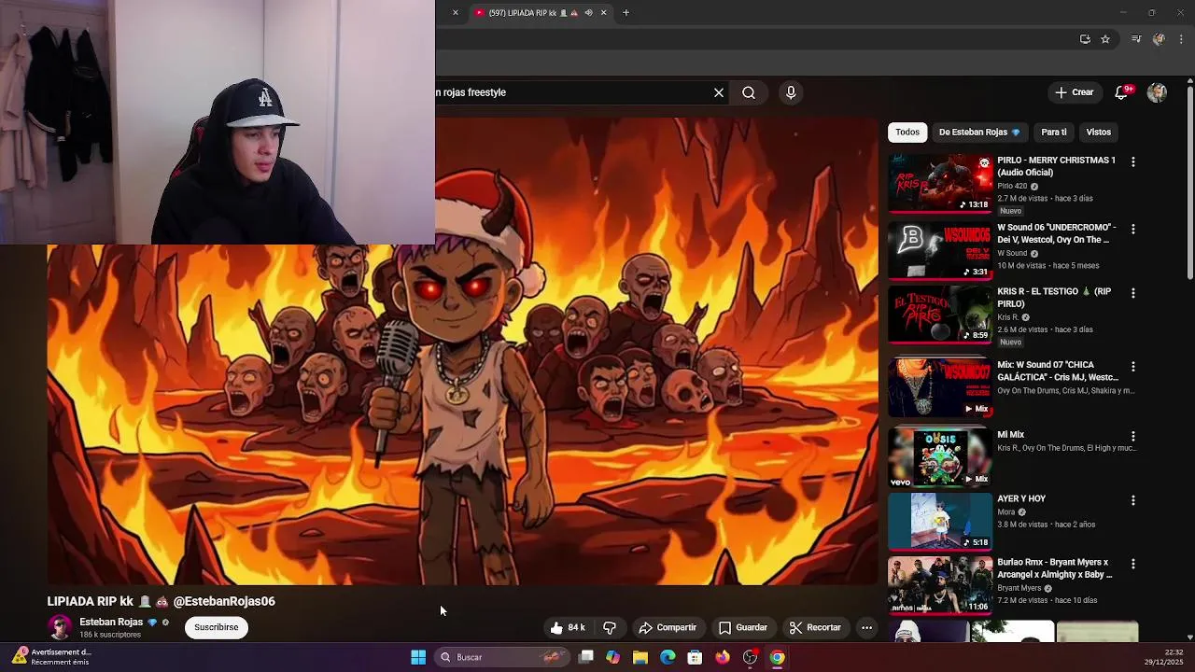Viewport: 1195px width, 672px height.
Task: Open options for Mi Mix item
Action: click(1133, 436)
